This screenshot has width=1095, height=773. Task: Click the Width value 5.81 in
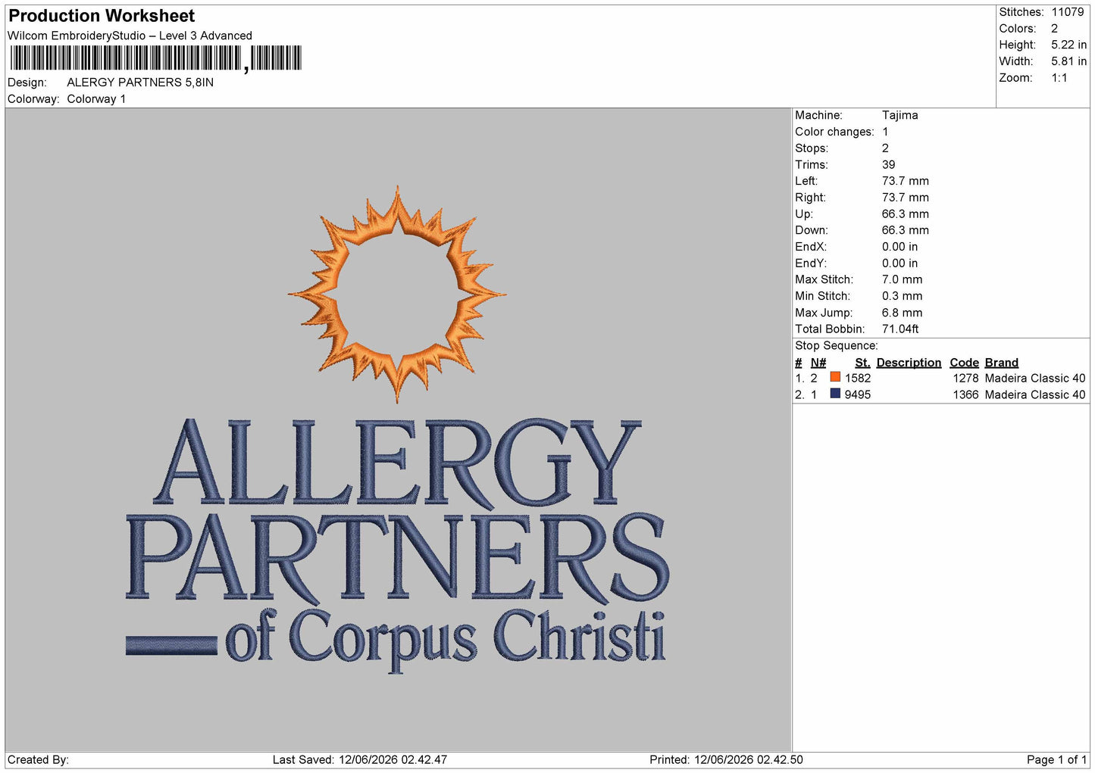pyautogui.click(x=1068, y=61)
